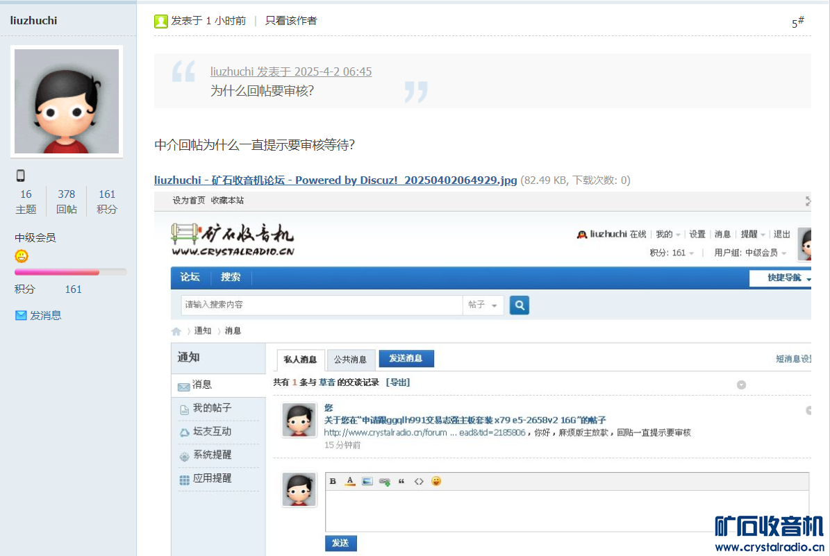Image resolution: width=830 pixels, height=556 pixels.
Task: Click the mobile phone icon under the avatar
Action: click(21, 176)
